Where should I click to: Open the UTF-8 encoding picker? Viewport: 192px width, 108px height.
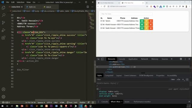pyautogui.click(x=49, y=102)
